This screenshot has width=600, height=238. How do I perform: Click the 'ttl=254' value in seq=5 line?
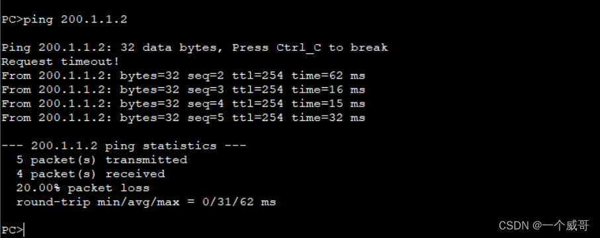coord(257,118)
